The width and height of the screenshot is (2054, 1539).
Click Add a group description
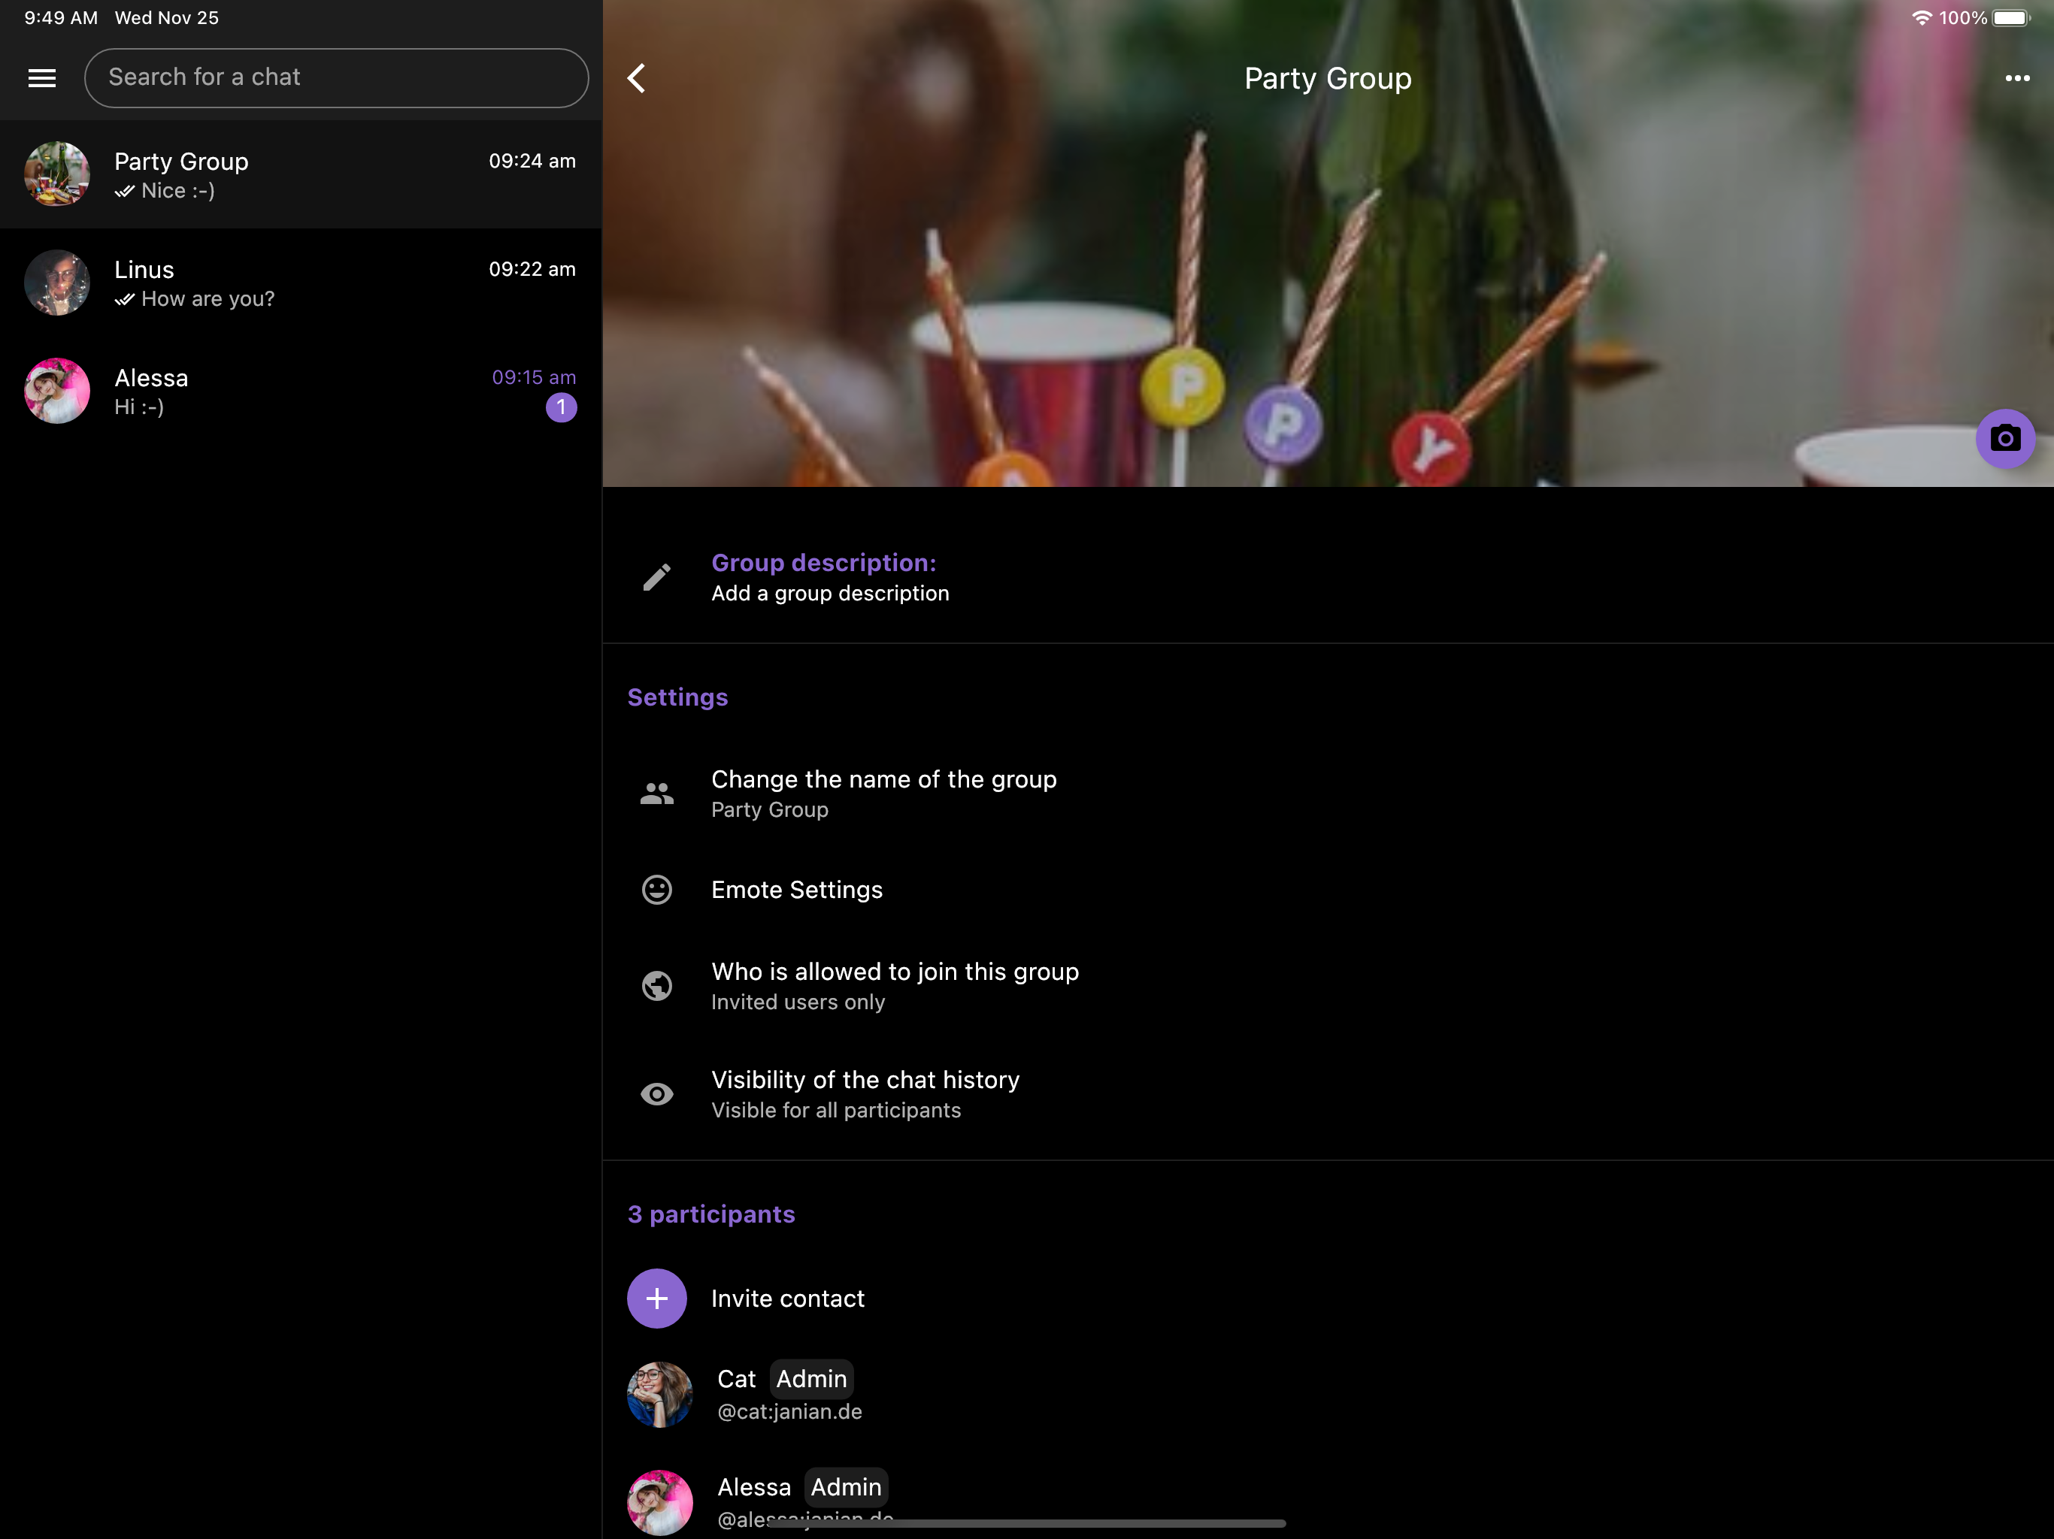coord(829,593)
